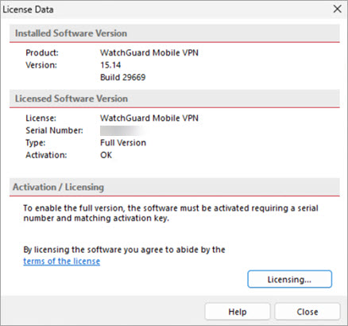Click the 'To enable the full version' paragraph
Screen dimensions: 348x326
point(171,213)
